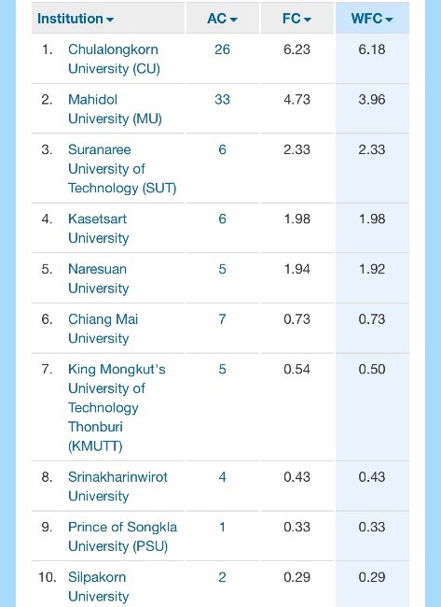Viewport: 441px width, 607px height.
Task: Click article count 33 for Mahidol
Action: coord(222,100)
